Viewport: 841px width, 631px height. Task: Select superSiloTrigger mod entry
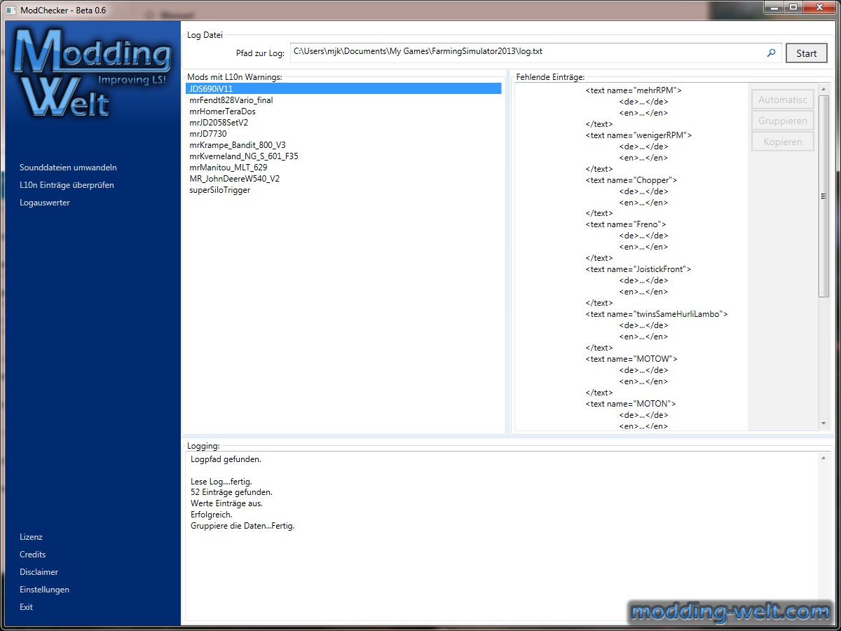pos(219,190)
